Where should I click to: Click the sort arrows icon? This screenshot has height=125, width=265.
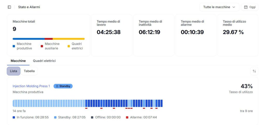(254, 71)
